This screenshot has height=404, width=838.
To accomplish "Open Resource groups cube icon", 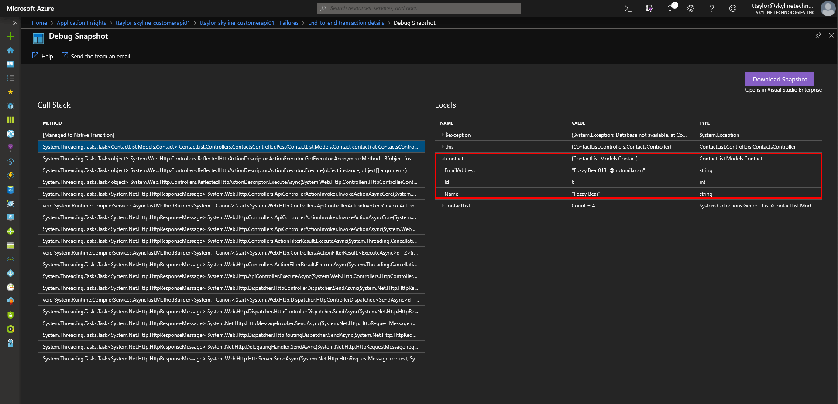I will point(10,106).
